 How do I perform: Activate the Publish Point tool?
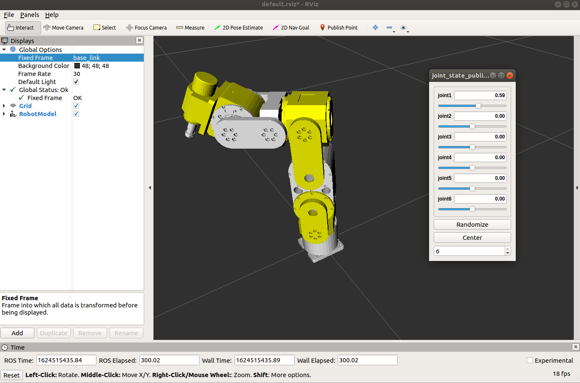click(x=339, y=27)
